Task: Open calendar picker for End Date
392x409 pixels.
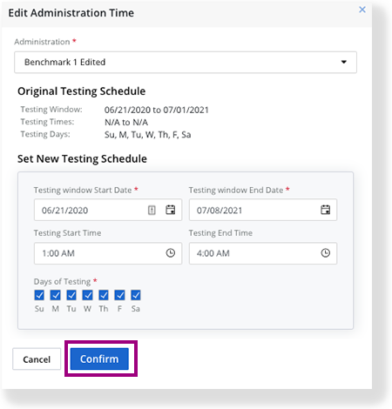Action: click(x=326, y=210)
